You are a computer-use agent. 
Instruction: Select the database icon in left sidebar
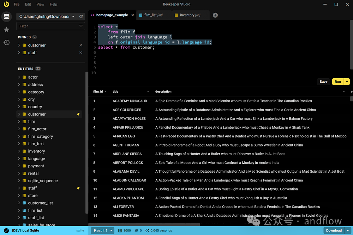click(x=6, y=17)
